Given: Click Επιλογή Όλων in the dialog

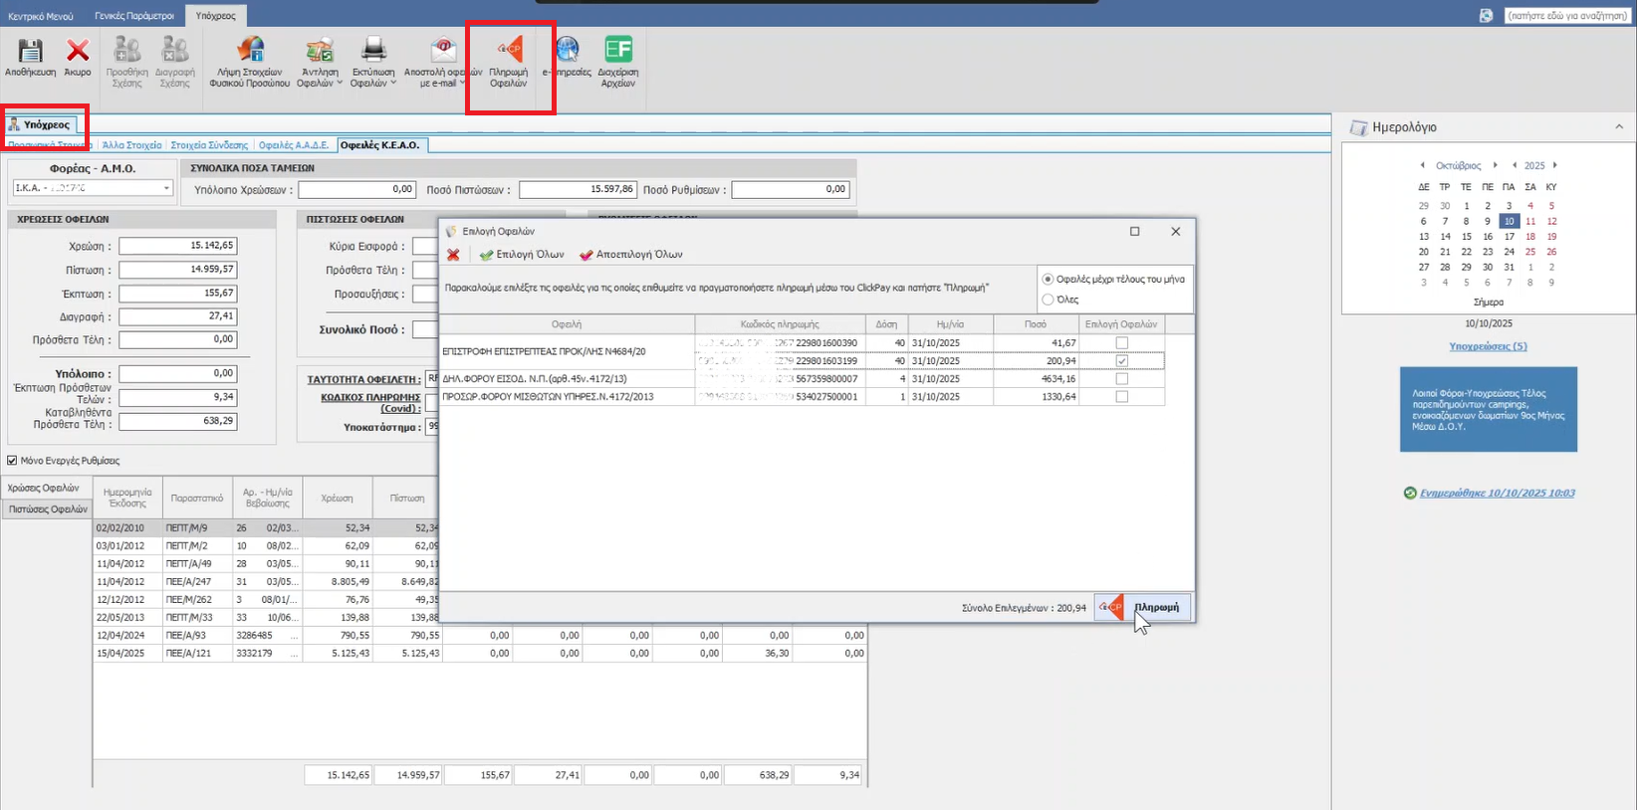Looking at the screenshot, I should (522, 255).
